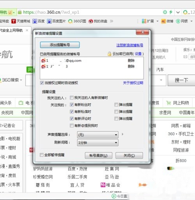Click the 搜一下 search button

point(181,80)
